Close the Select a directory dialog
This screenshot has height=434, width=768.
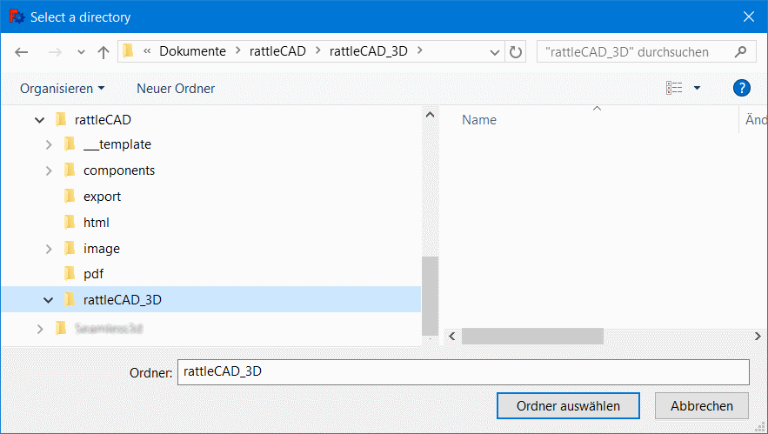point(748,17)
